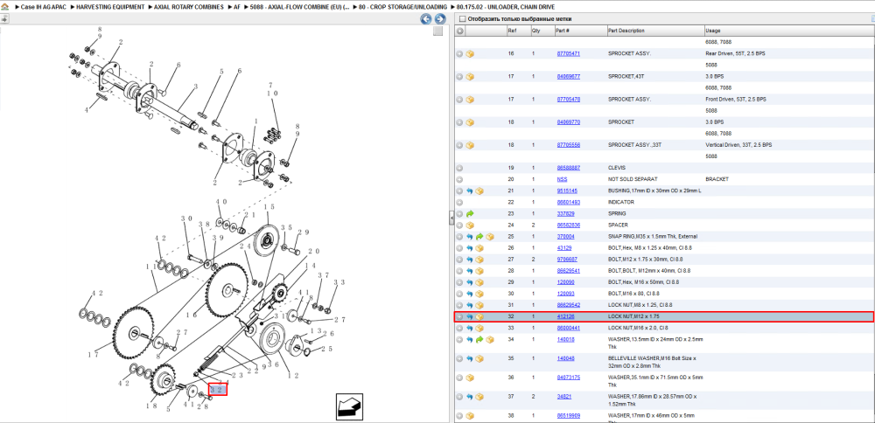Select gray circle for BELLEVILLE WASHER row 35
Screen dimensions: 875x423
click(460, 359)
